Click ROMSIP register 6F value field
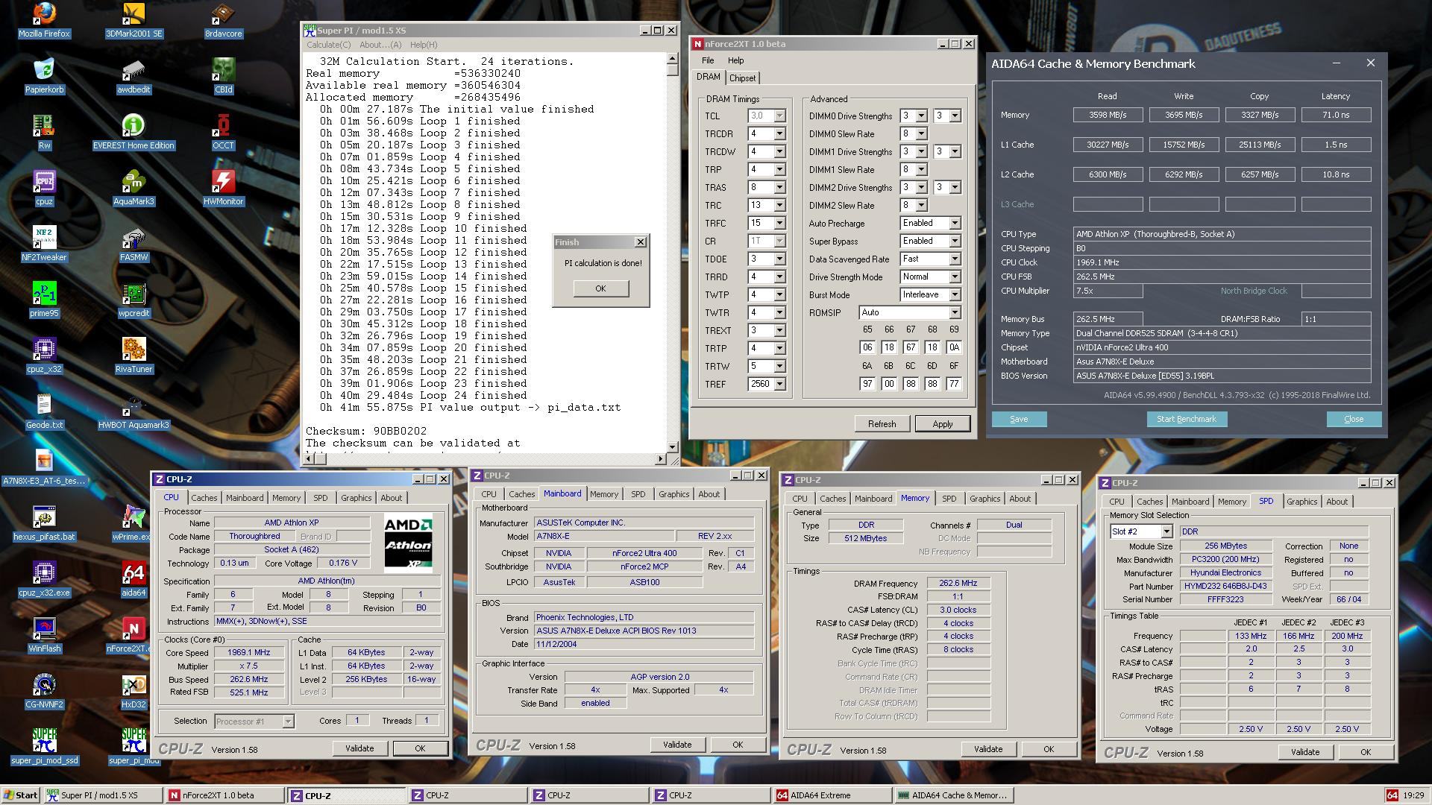 953,384
